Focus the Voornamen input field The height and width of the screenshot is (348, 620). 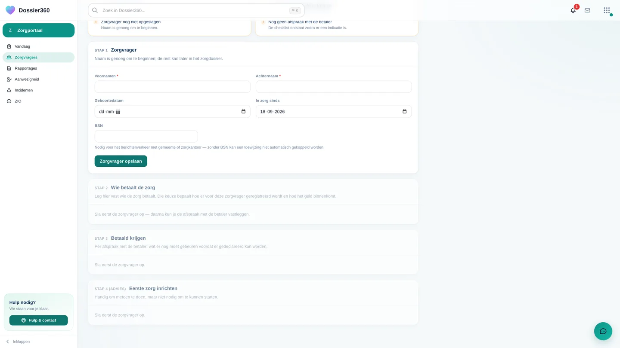(x=172, y=87)
